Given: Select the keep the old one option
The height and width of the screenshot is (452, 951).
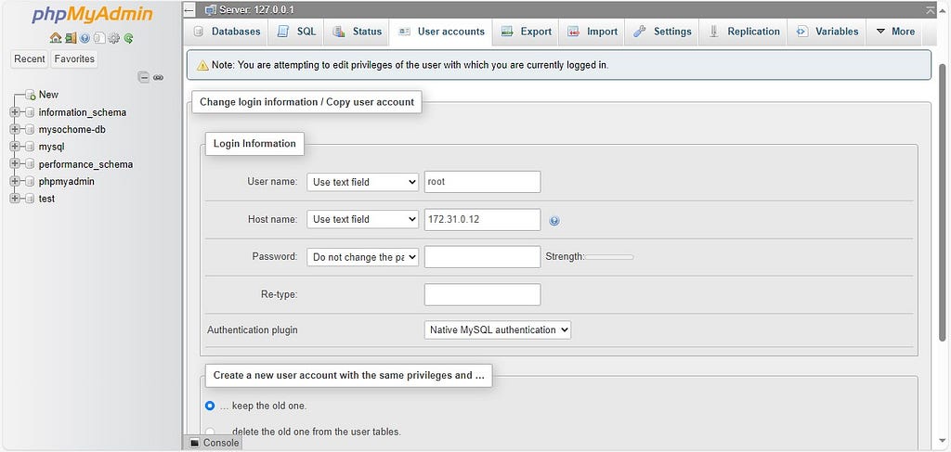Looking at the screenshot, I should pos(210,406).
